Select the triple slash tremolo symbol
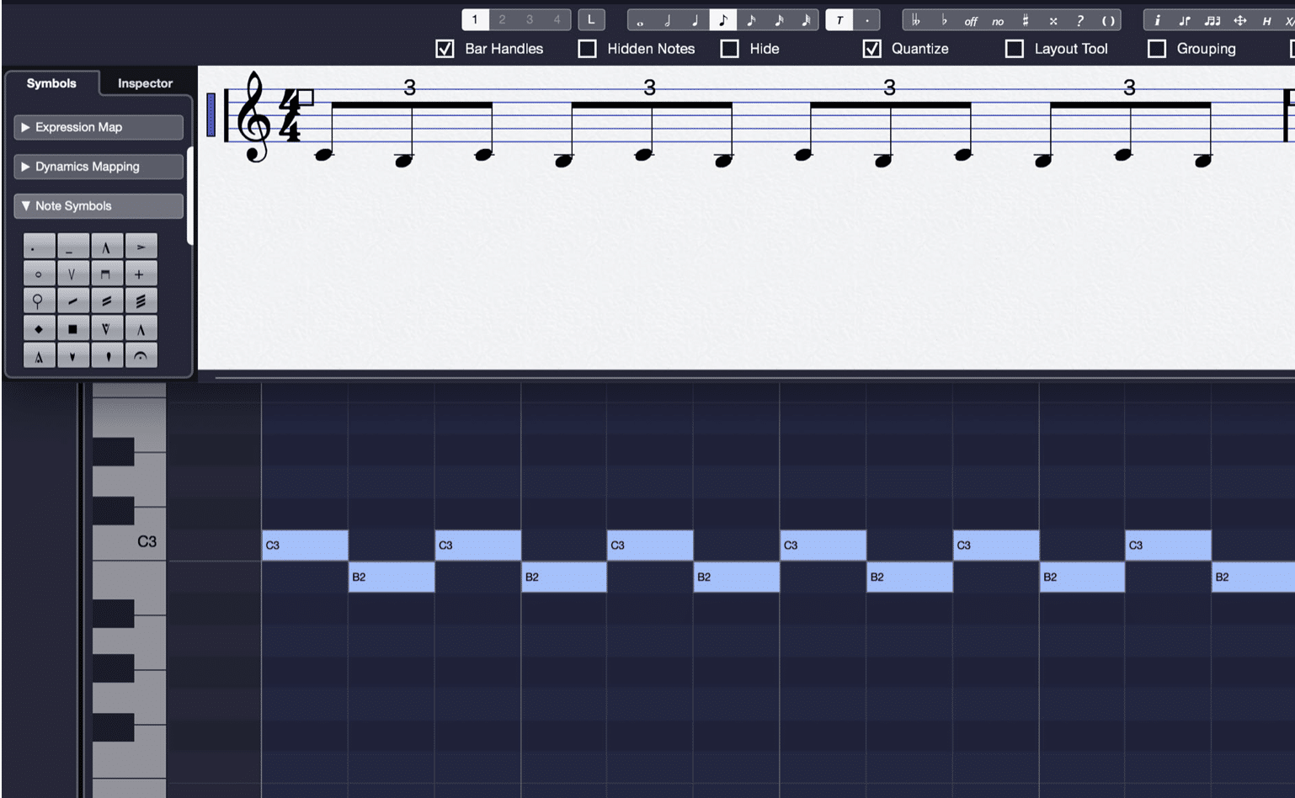This screenshot has width=1295, height=798. (x=141, y=301)
